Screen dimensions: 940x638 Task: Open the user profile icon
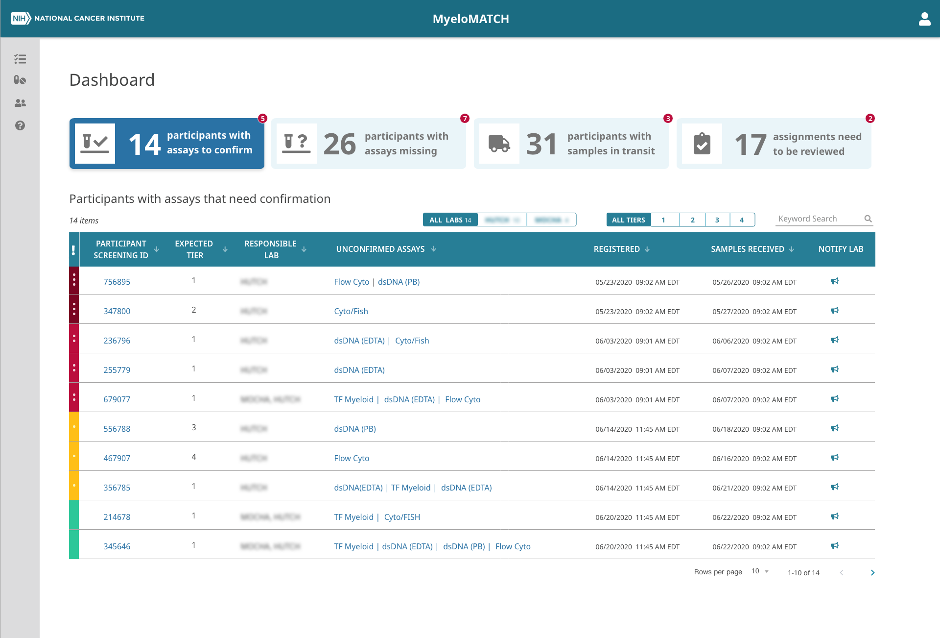coord(924,19)
